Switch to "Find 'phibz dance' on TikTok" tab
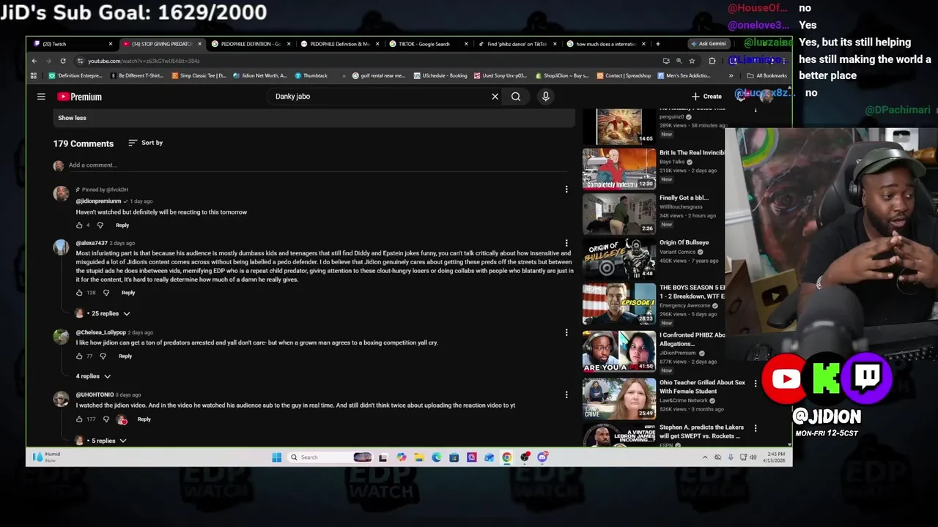The image size is (938, 527). (517, 44)
